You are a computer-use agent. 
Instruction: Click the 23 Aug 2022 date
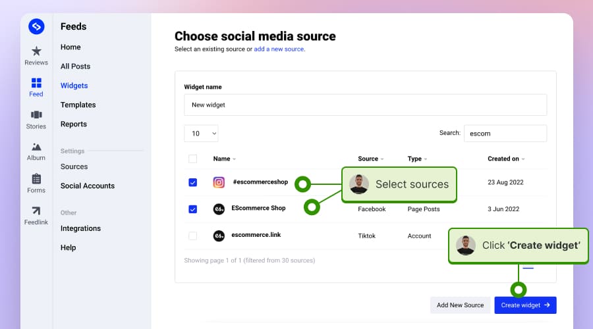coord(505,182)
